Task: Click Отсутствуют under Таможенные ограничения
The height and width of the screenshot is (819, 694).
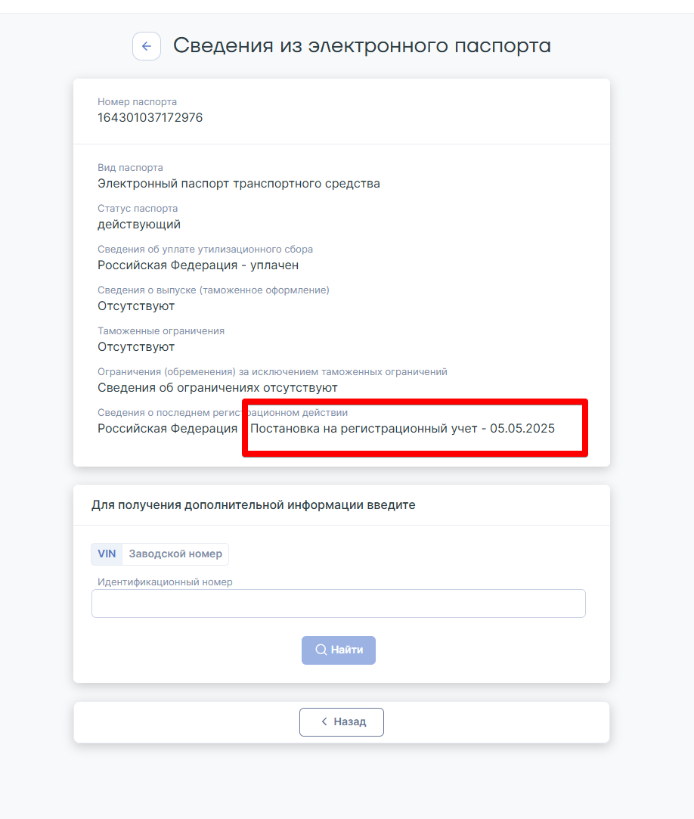Action: coord(136,347)
